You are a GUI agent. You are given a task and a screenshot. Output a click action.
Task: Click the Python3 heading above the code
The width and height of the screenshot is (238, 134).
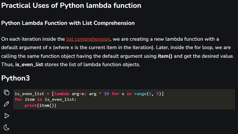(16, 78)
